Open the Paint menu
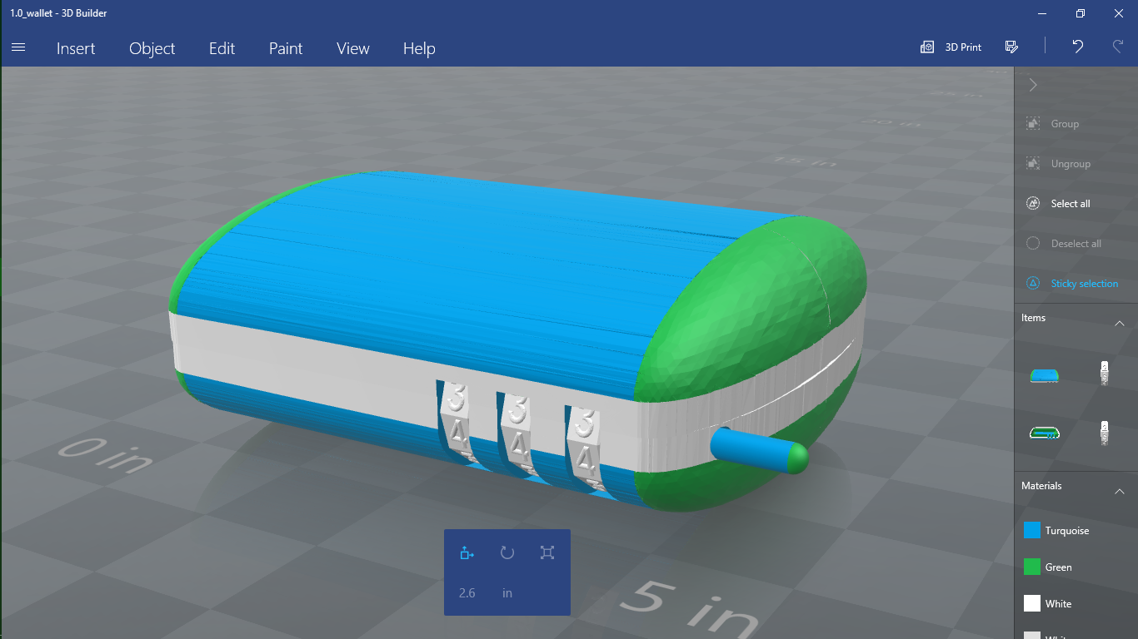 tap(286, 48)
